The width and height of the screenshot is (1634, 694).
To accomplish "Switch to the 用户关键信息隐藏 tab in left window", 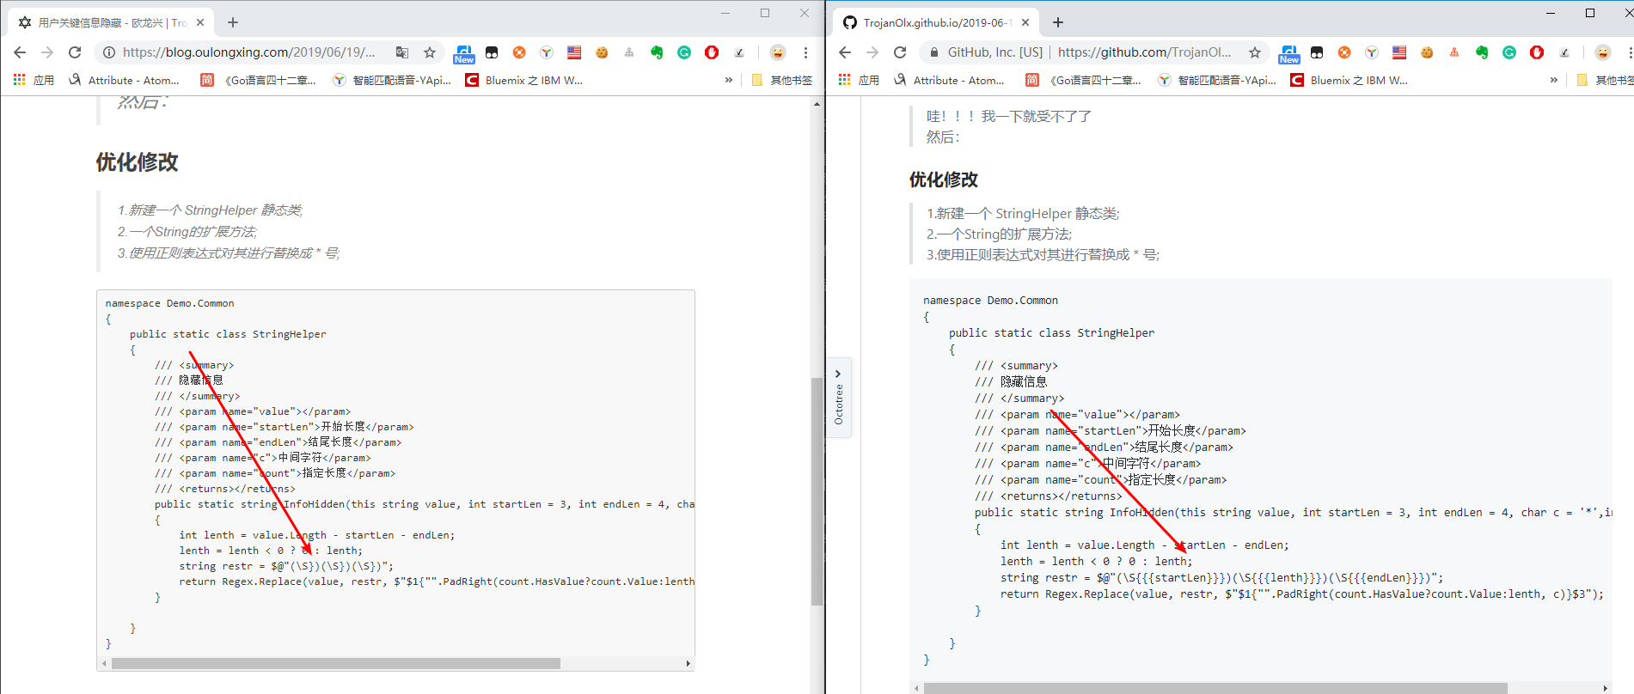I will [110, 22].
